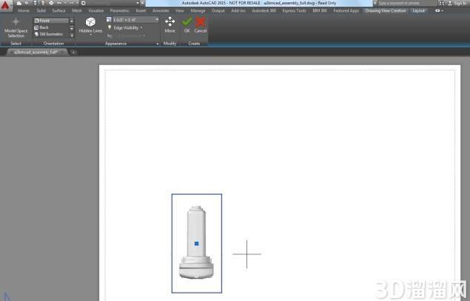Screen dimensions: 470x301
Task: Click the Orientation panel title
Action: [x=53, y=44]
